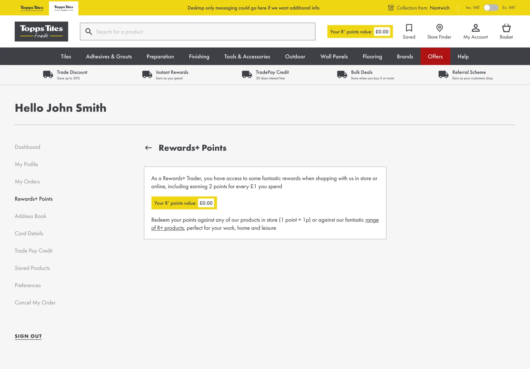Open Preferences in the sidebar
The image size is (530, 369).
(x=28, y=285)
